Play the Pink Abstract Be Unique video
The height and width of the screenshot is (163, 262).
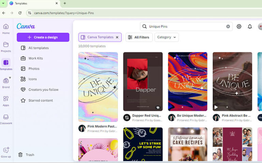point(216,107)
